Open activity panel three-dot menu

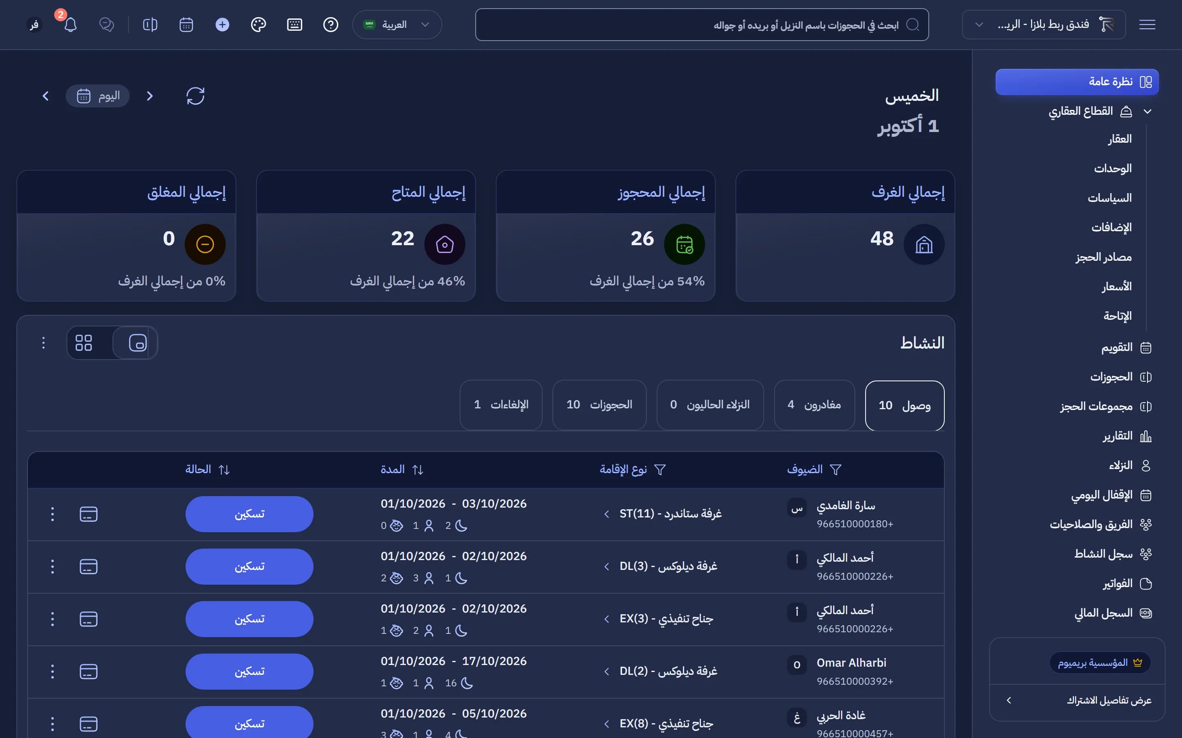pyautogui.click(x=43, y=343)
